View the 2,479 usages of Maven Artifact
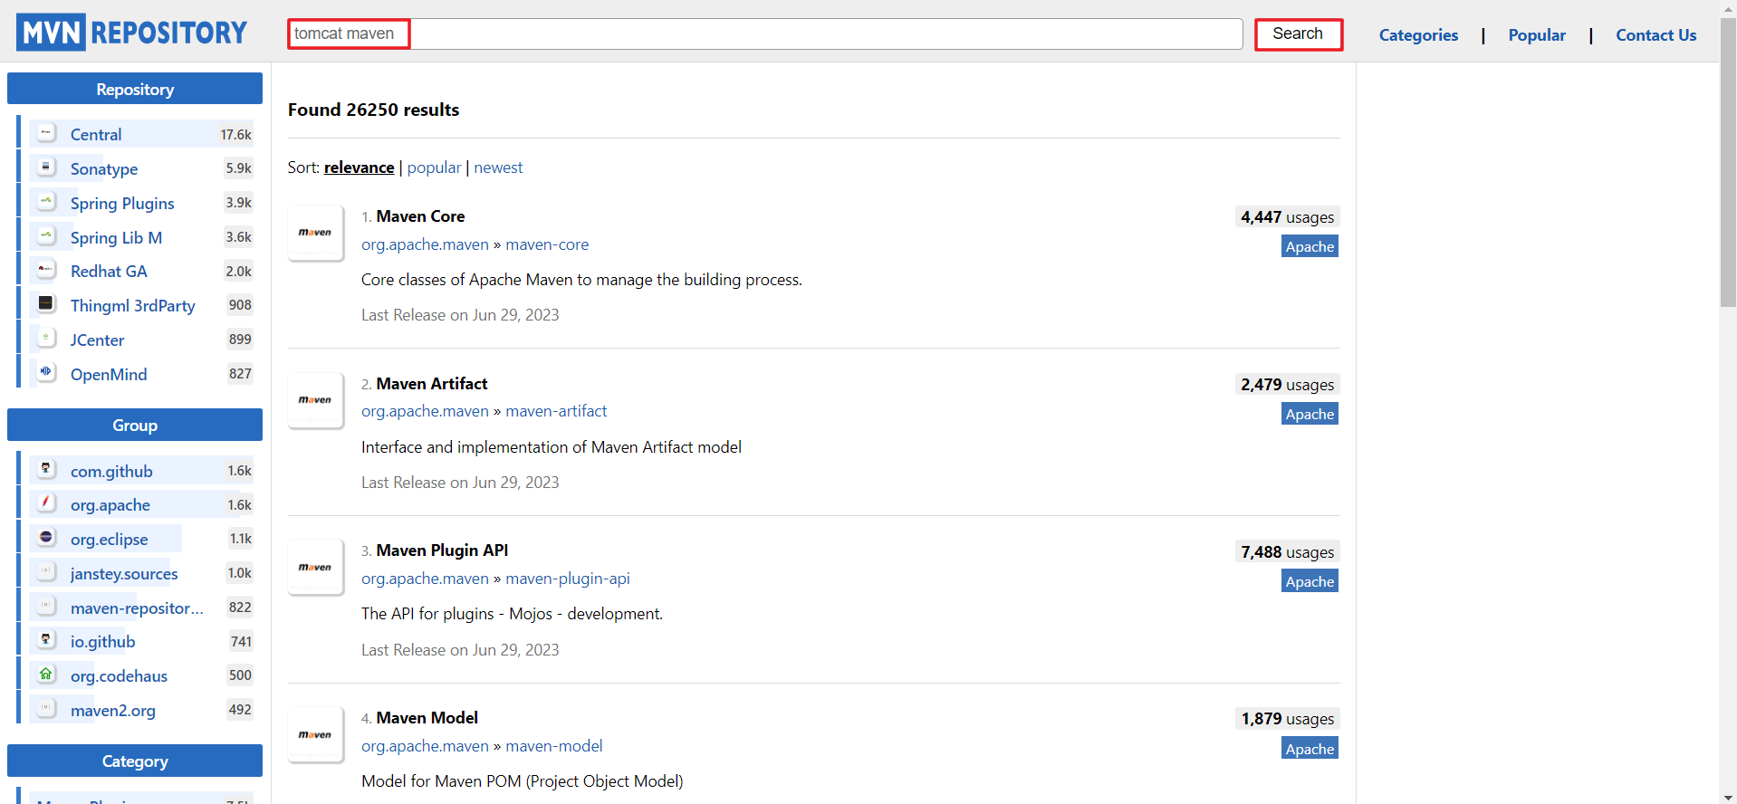This screenshot has width=1737, height=804. (x=1287, y=385)
